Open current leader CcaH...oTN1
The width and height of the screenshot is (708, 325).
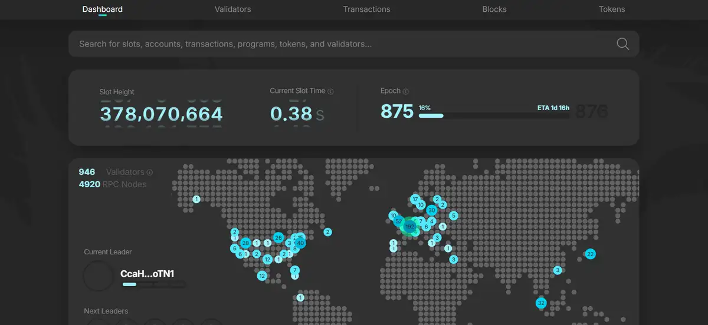pyautogui.click(x=147, y=274)
